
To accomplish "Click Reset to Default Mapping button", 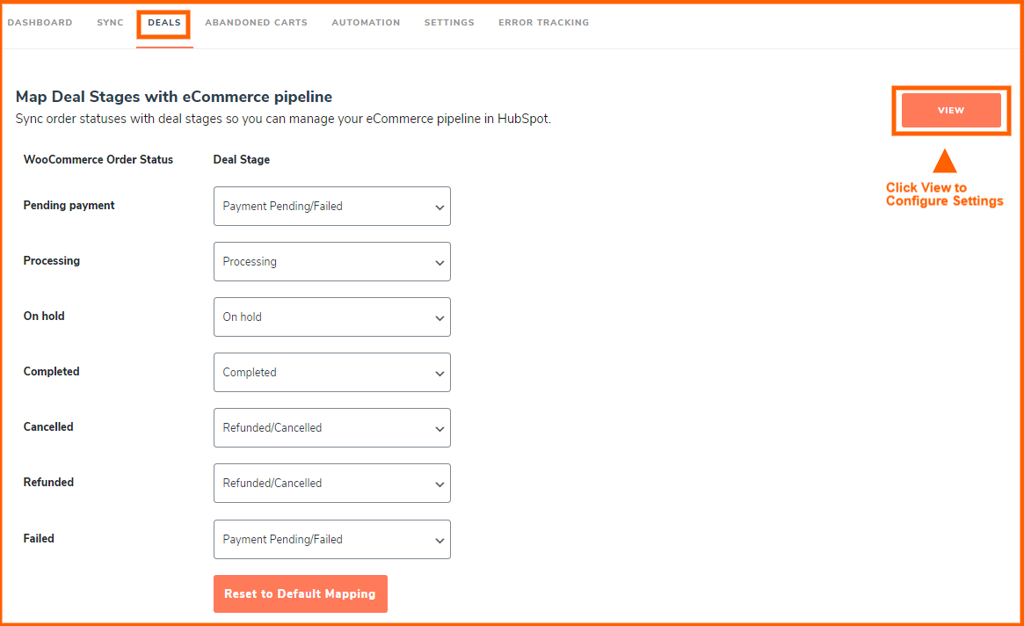I will point(300,593).
